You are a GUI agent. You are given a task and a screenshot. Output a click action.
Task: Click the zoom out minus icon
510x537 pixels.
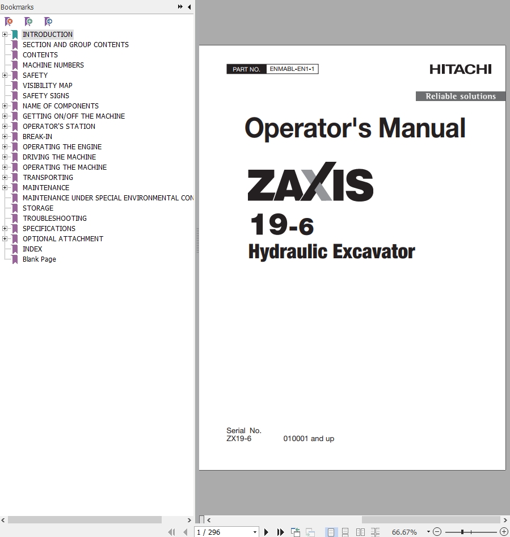pyautogui.click(x=437, y=532)
